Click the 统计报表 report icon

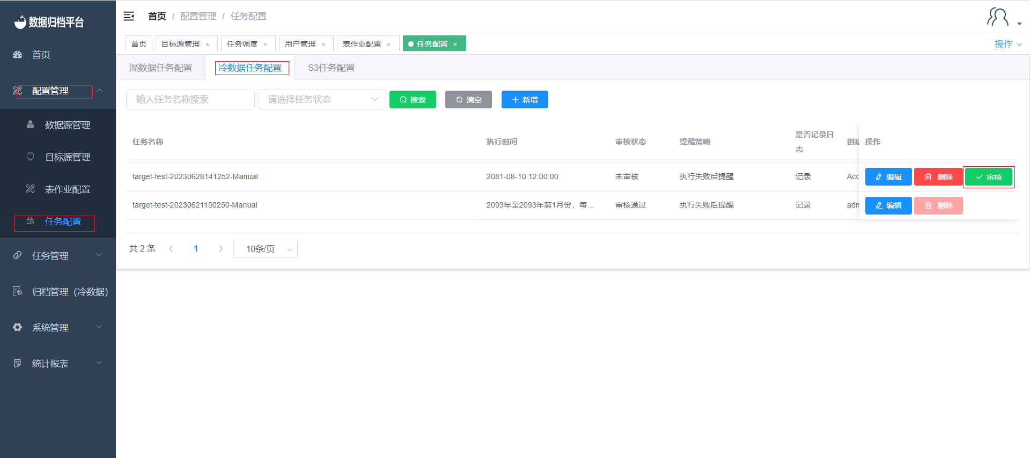coord(18,363)
